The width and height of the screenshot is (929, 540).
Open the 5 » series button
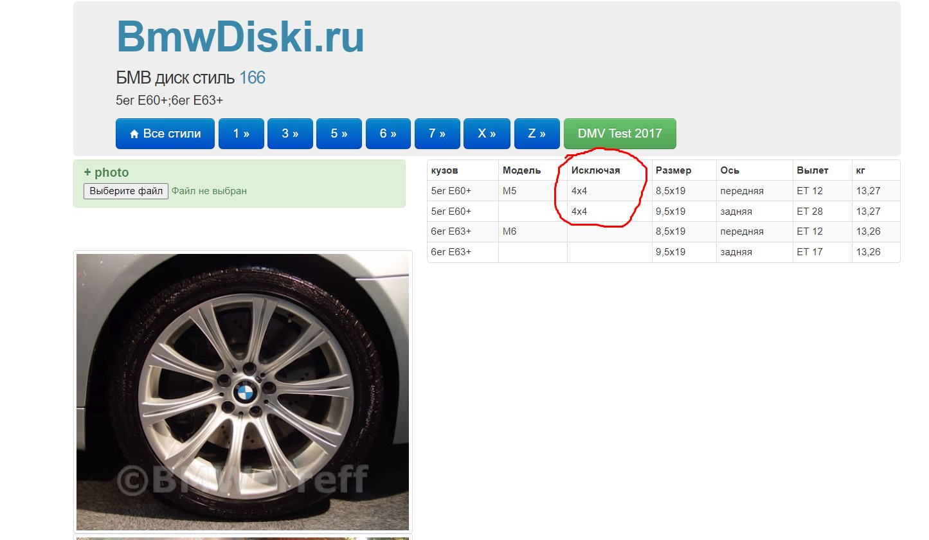(339, 134)
